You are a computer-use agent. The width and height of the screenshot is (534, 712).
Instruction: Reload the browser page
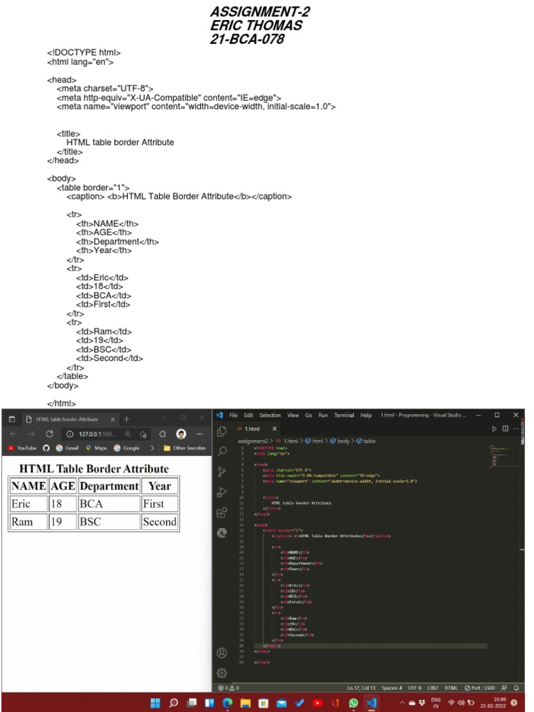click(x=49, y=434)
